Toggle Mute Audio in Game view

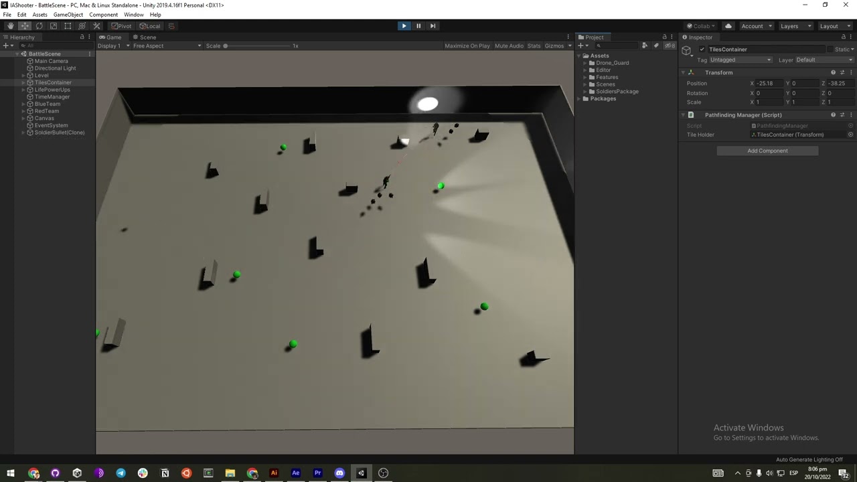(x=509, y=46)
